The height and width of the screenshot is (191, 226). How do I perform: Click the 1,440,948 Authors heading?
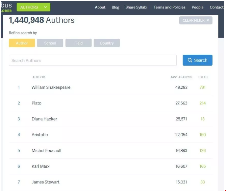tap(42, 20)
